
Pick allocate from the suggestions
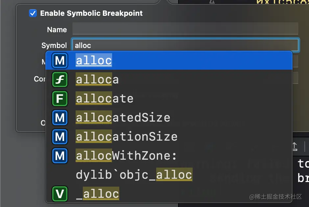(169, 99)
